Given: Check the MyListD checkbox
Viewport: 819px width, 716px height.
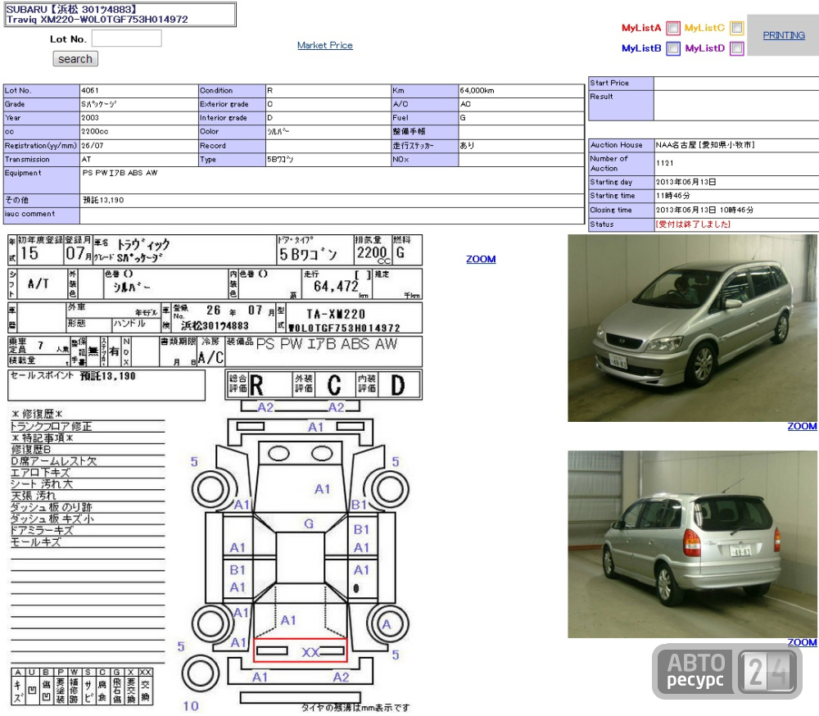Looking at the screenshot, I should 736,48.
